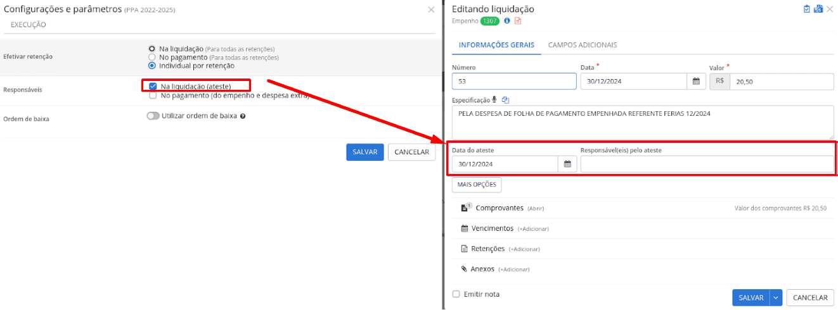Click the blue info icon next to Empenho 1307
The height and width of the screenshot is (310, 838).
506,21
